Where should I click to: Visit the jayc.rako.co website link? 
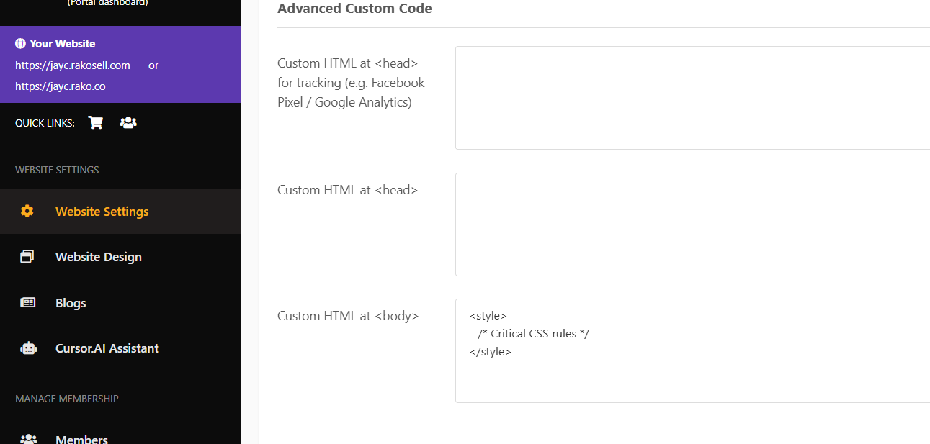tap(61, 86)
